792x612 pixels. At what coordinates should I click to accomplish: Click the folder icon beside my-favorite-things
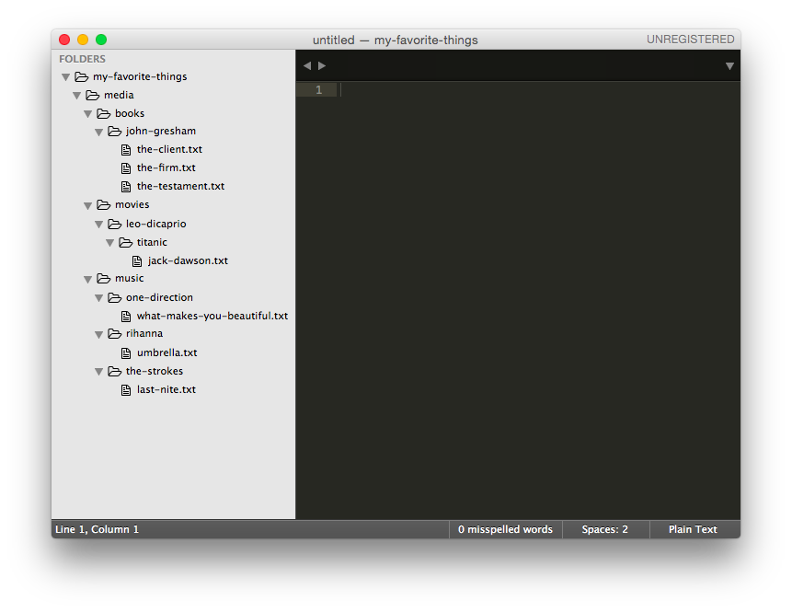(81, 76)
